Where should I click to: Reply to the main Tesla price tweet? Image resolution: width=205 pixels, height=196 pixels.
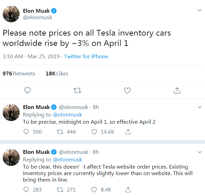[x=28, y=90]
